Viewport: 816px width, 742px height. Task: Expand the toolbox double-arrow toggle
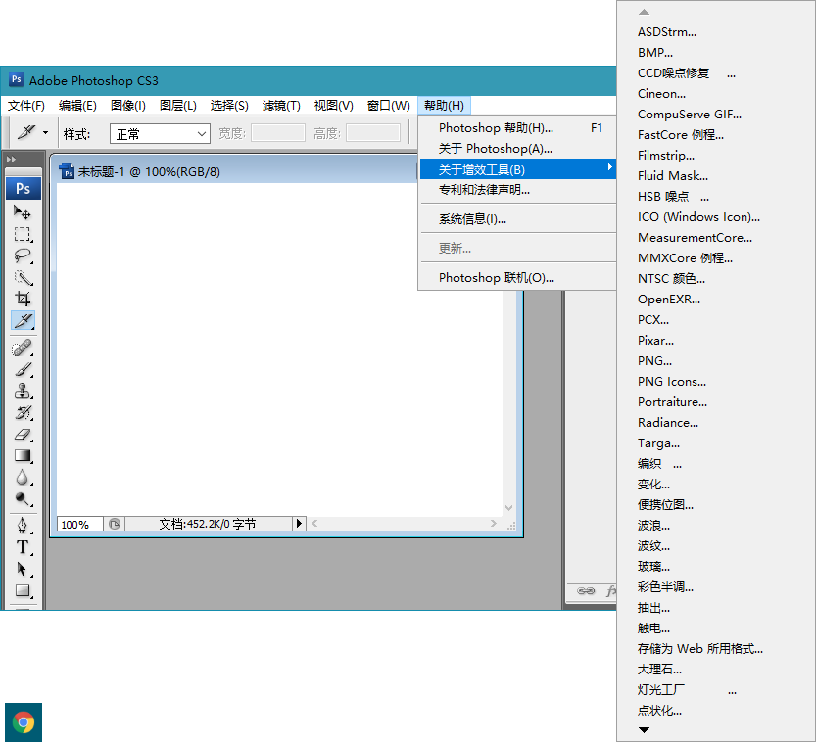pyautogui.click(x=11, y=160)
